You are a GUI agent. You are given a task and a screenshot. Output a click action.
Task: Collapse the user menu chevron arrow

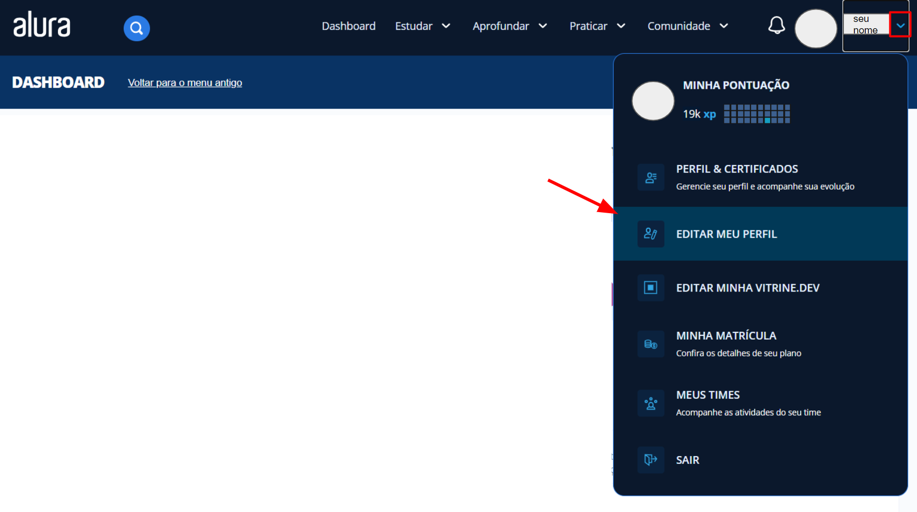(900, 25)
